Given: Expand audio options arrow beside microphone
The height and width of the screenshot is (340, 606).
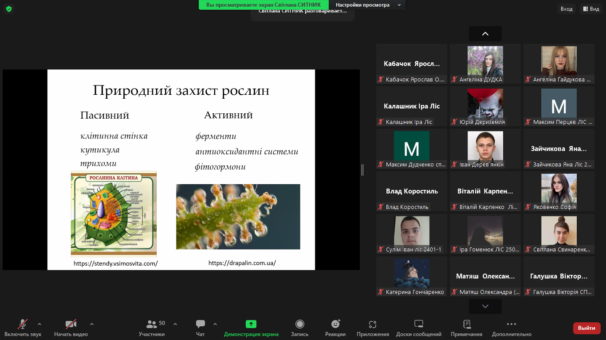Looking at the screenshot, I should tap(39, 324).
